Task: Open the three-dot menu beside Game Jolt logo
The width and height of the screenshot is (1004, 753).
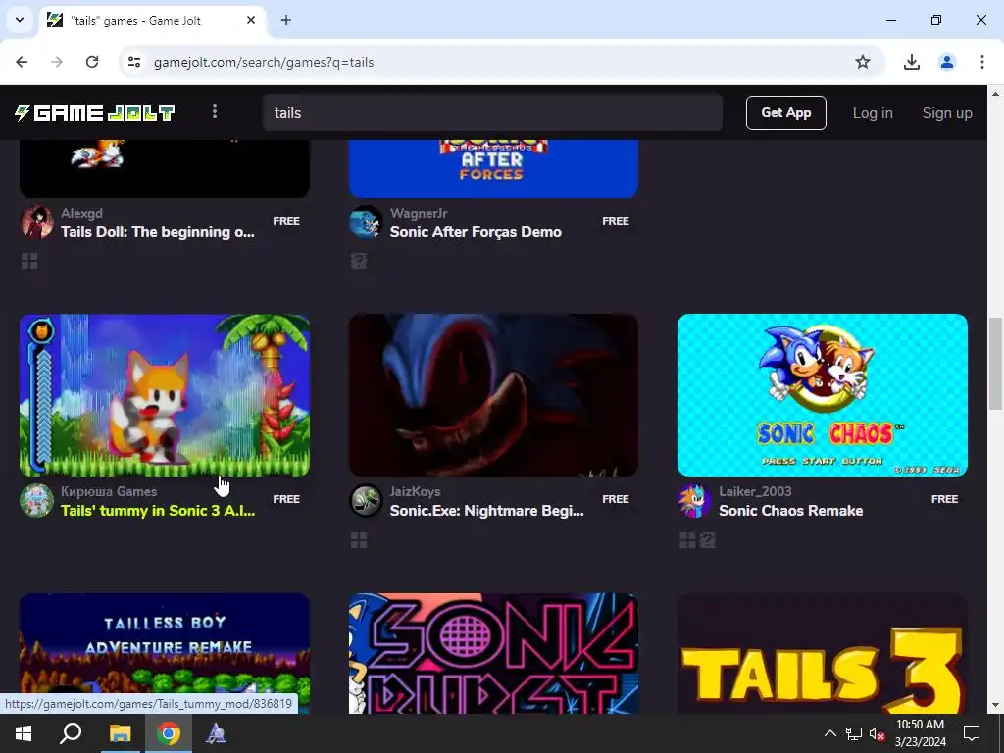Action: [215, 112]
